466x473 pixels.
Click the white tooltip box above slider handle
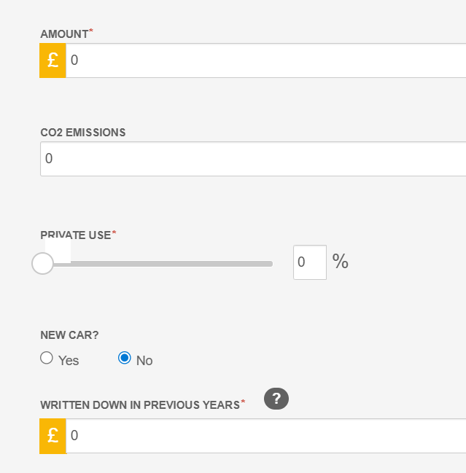click(x=58, y=251)
